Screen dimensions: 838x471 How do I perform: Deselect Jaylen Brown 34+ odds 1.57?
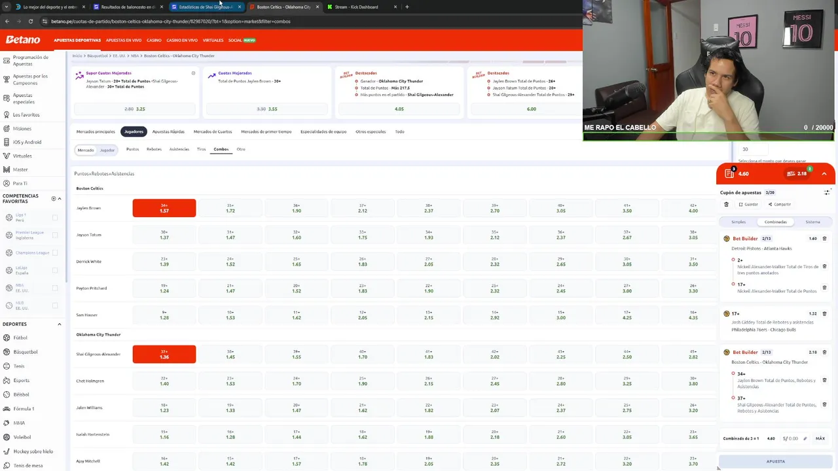click(164, 208)
